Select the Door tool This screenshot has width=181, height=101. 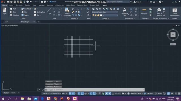tap(13, 12)
